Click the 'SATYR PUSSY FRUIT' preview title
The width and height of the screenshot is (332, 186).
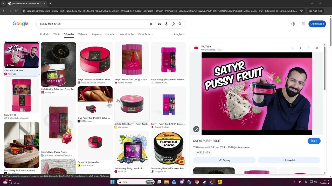click(x=207, y=141)
